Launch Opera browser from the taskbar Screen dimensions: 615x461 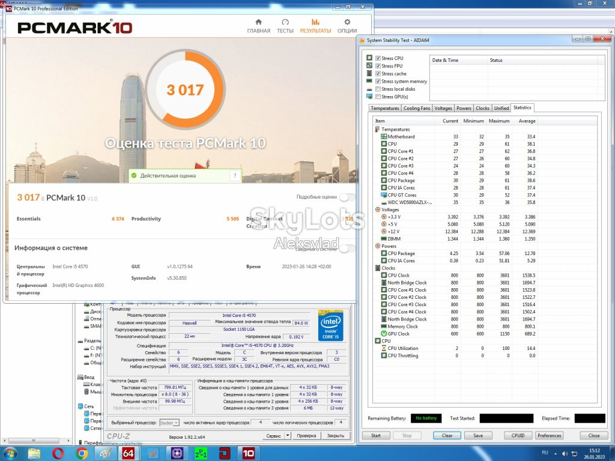(58, 454)
